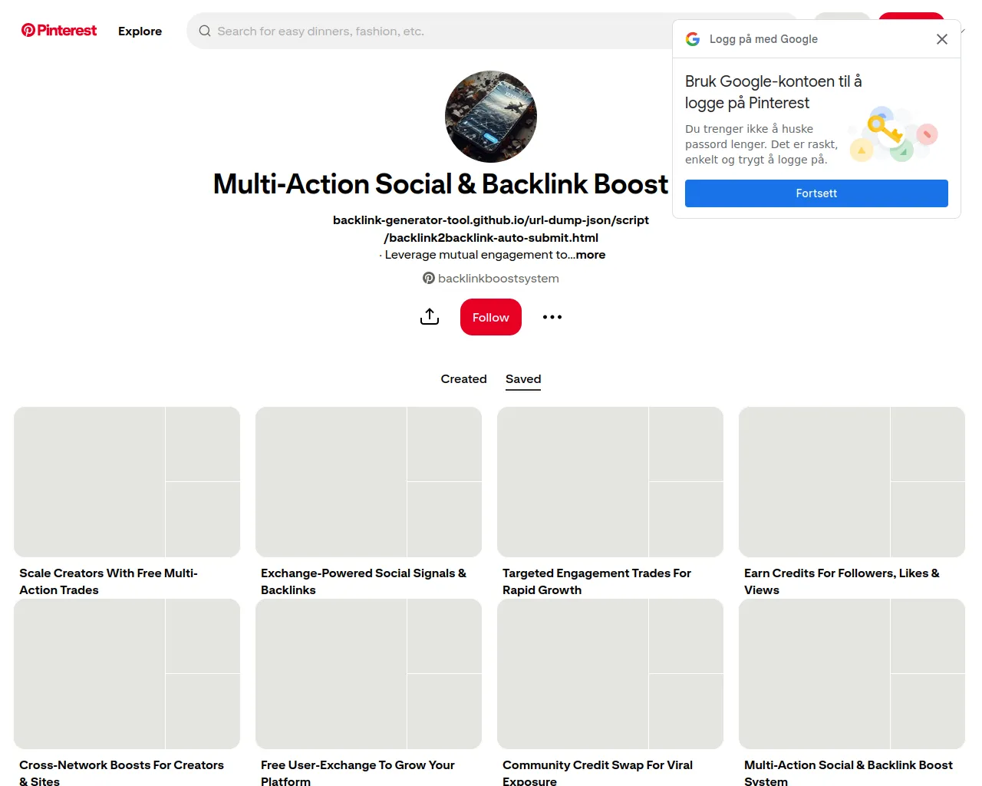Click the Pinterest logo

click(59, 31)
